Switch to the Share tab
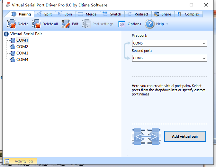 [163, 14]
